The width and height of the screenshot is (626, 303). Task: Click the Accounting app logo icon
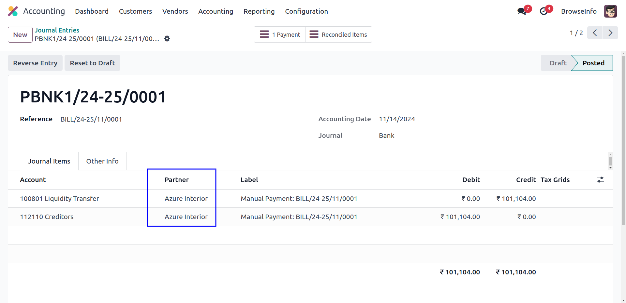tap(13, 11)
